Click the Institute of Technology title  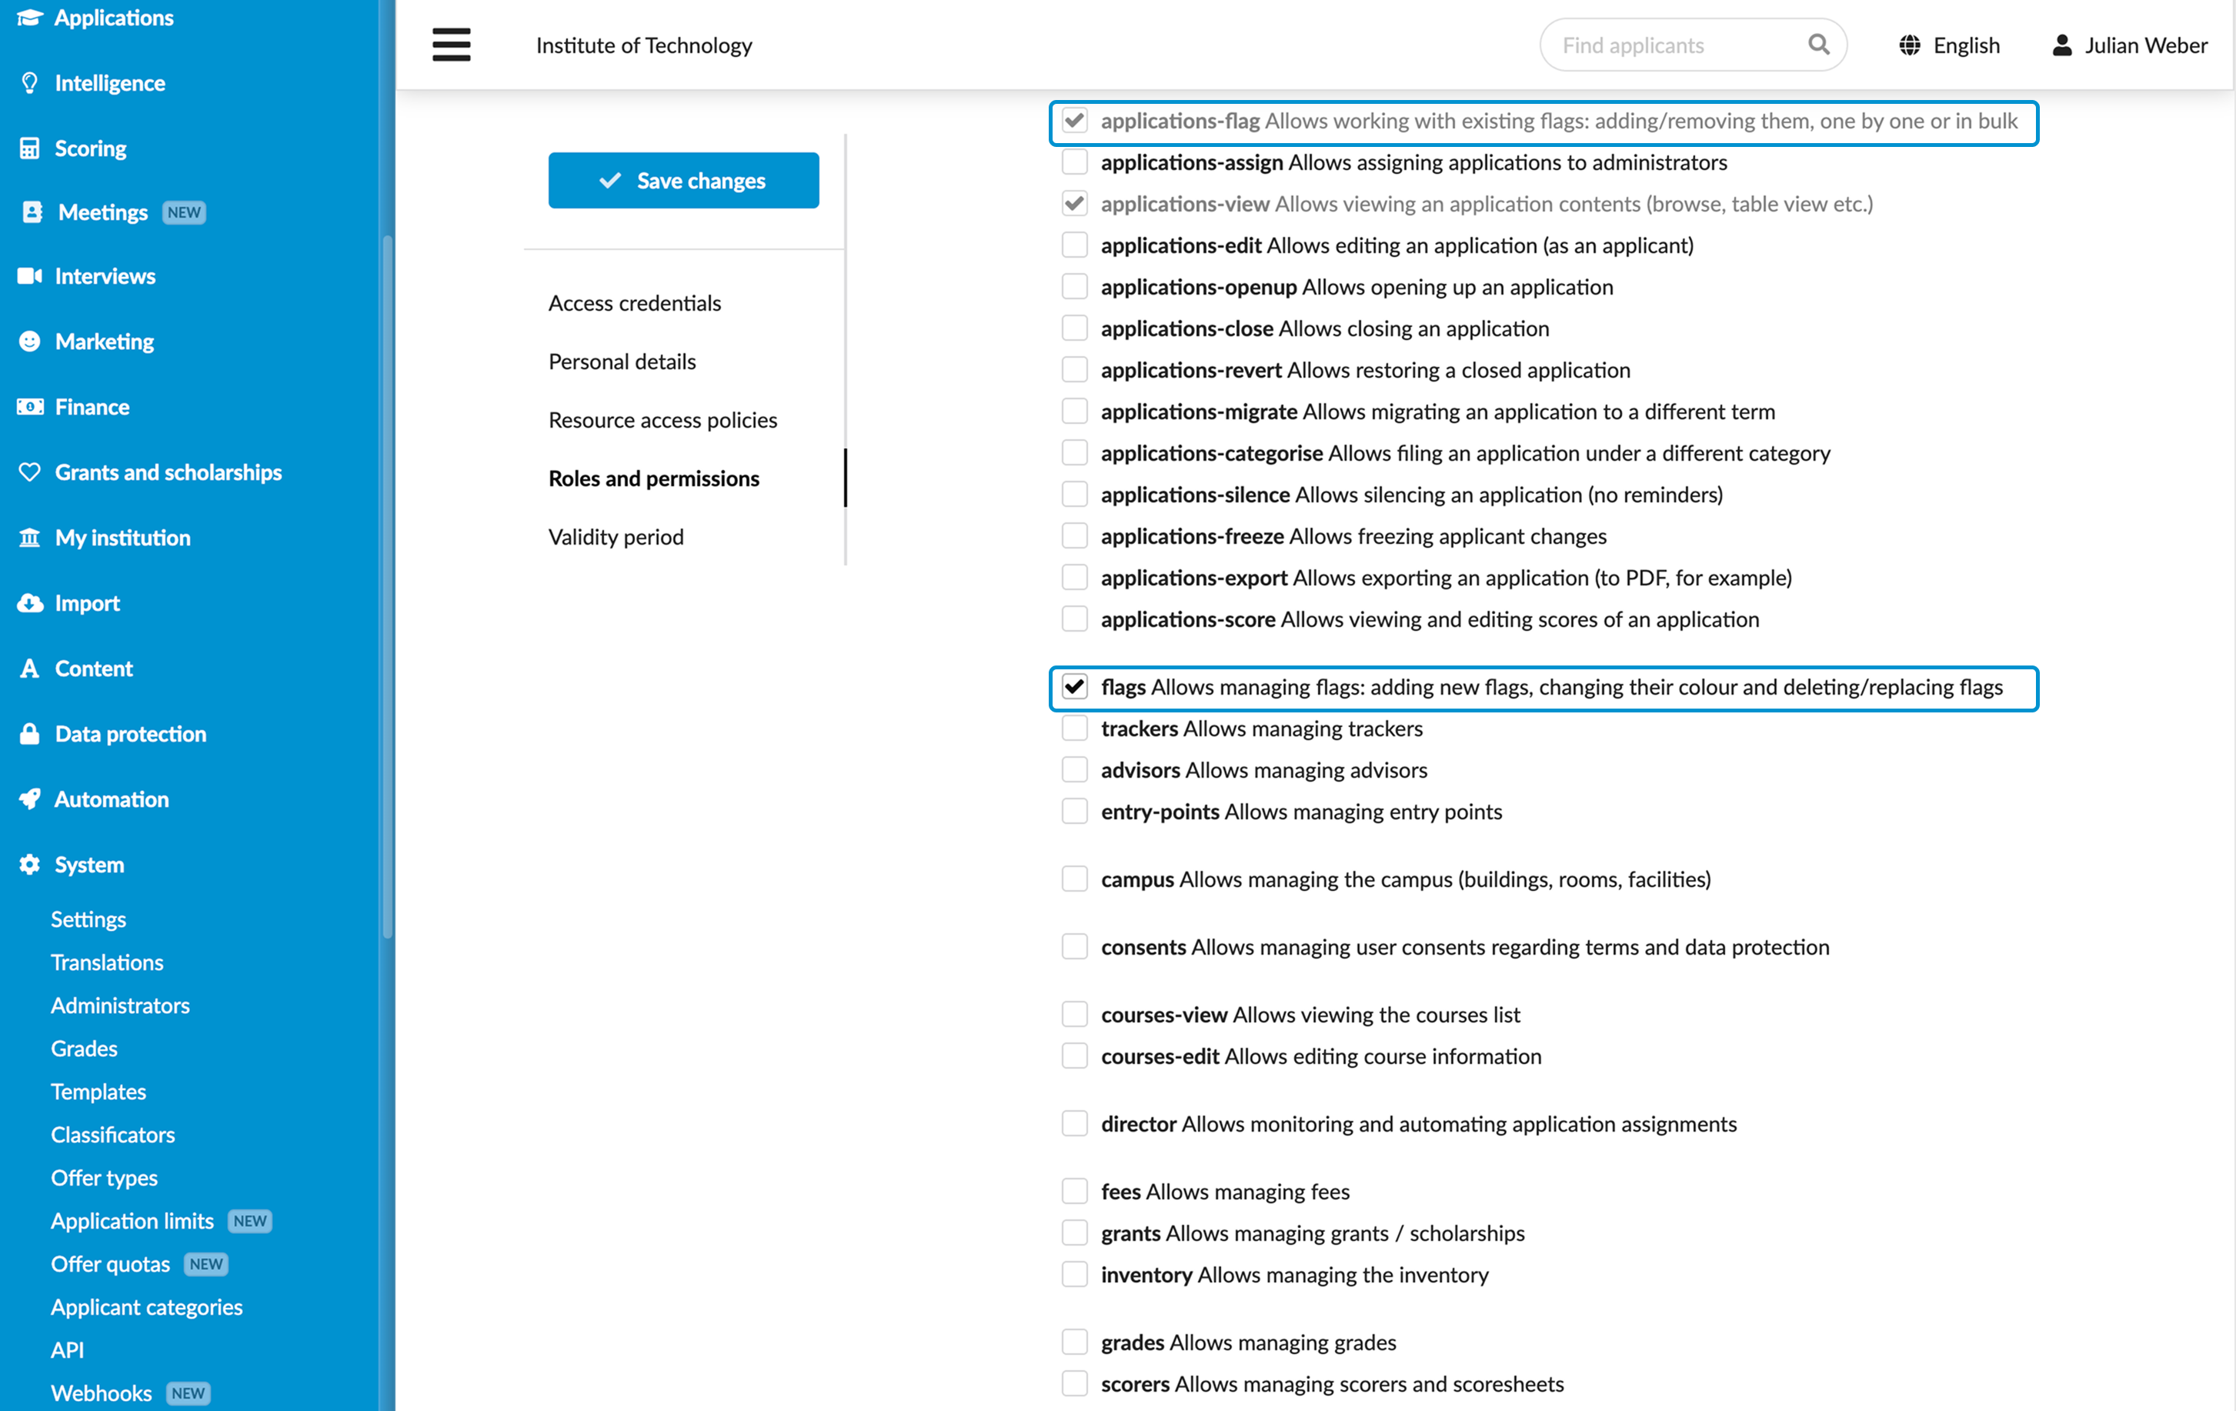(x=643, y=45)
